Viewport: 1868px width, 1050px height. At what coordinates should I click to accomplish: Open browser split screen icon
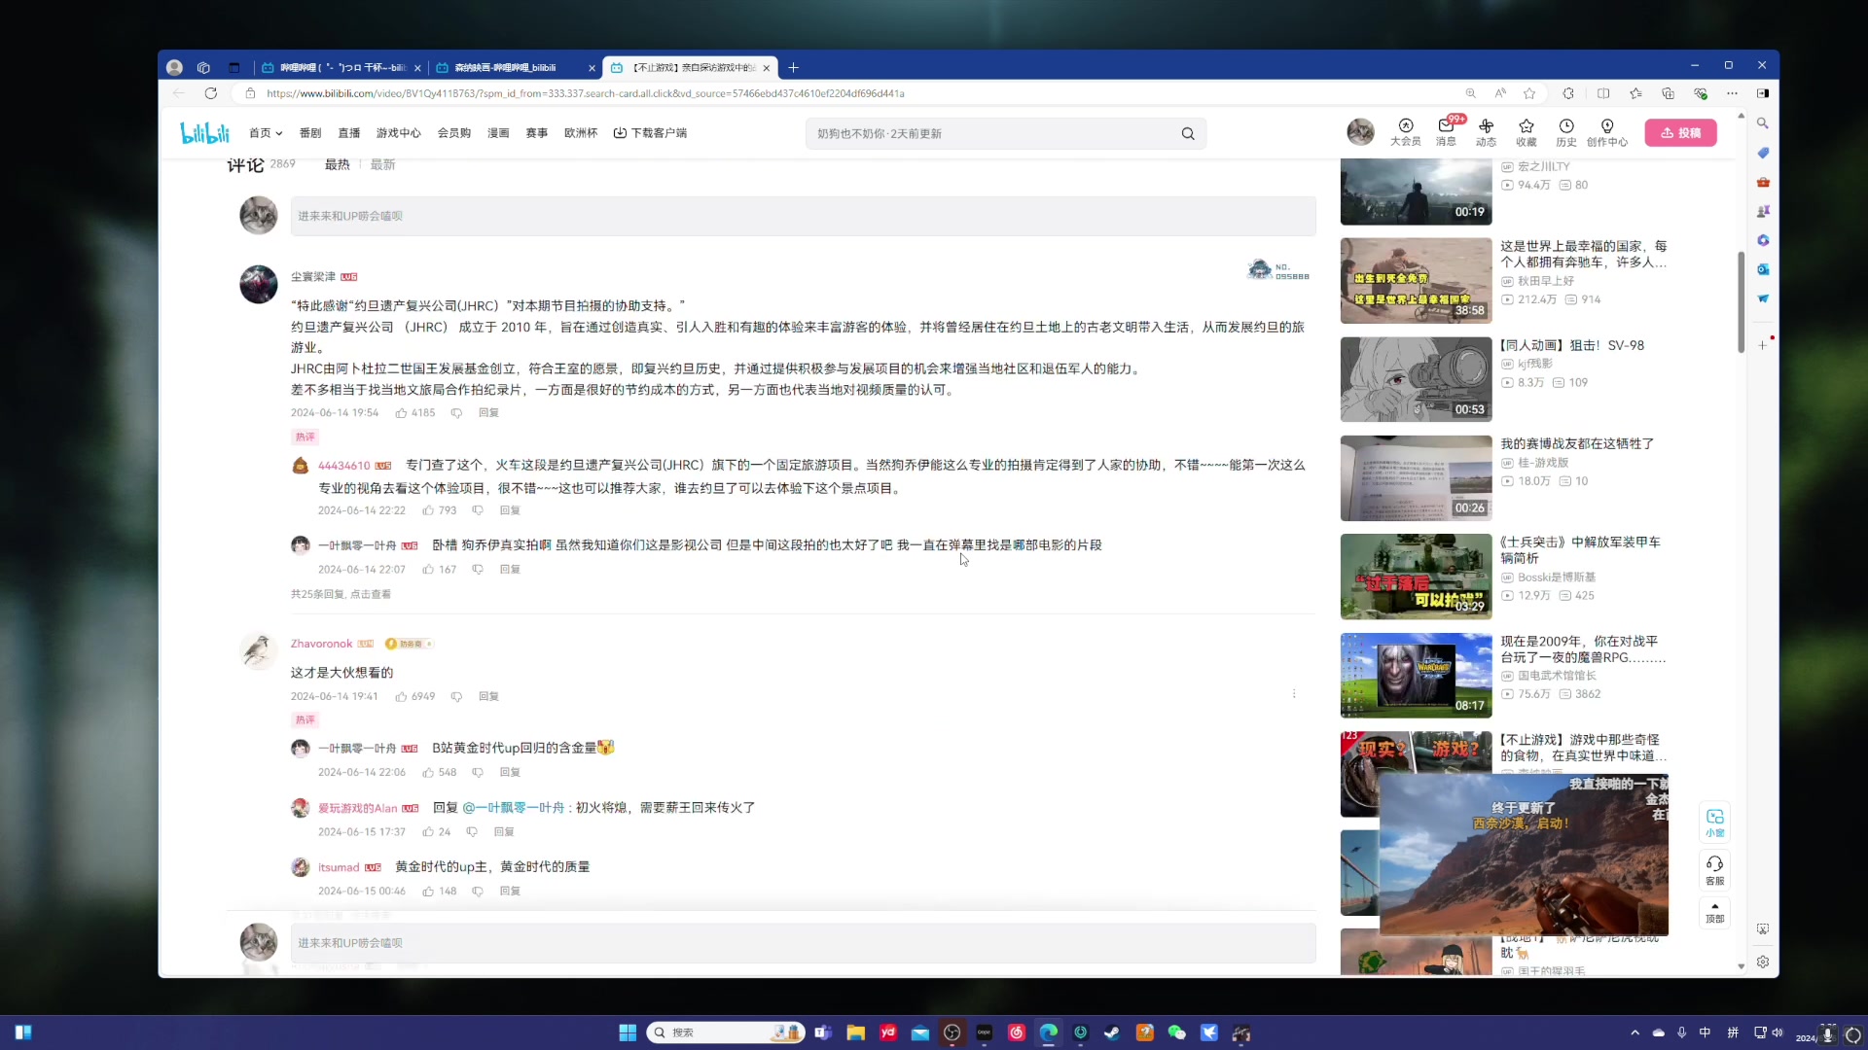tap(1603, 93)
